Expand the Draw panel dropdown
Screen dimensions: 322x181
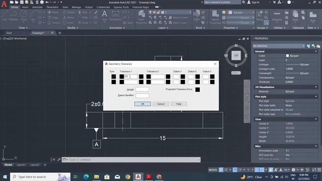[x=23, y=28]
